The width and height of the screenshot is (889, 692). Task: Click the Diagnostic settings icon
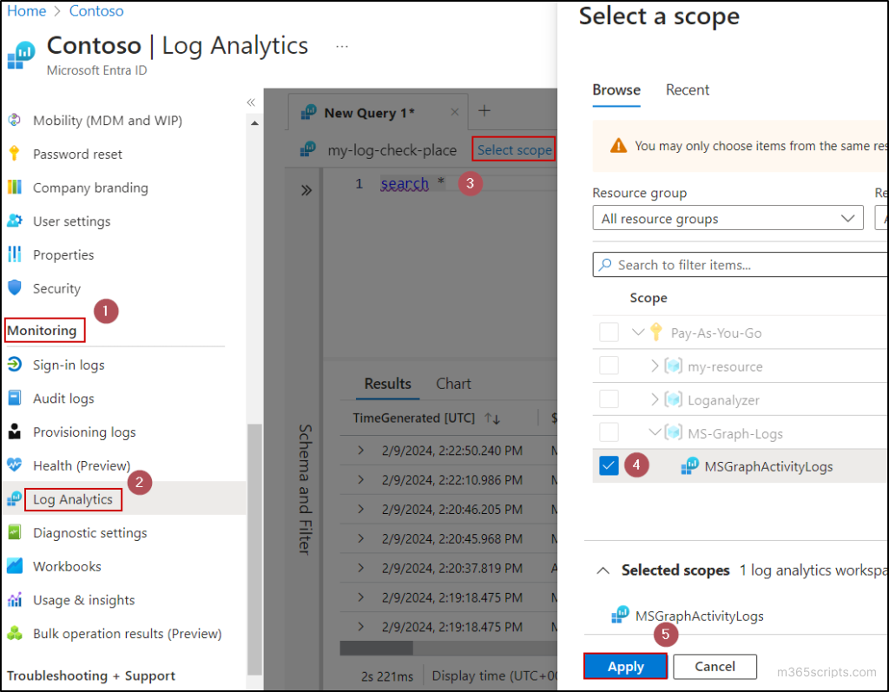(16, 532)
